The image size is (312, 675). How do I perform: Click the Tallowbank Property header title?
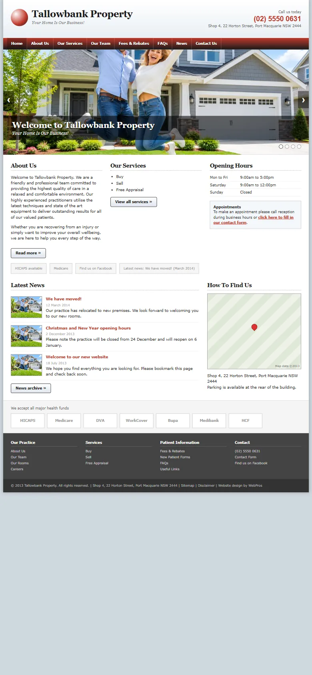pyautogui.click(x=82, y=14)
